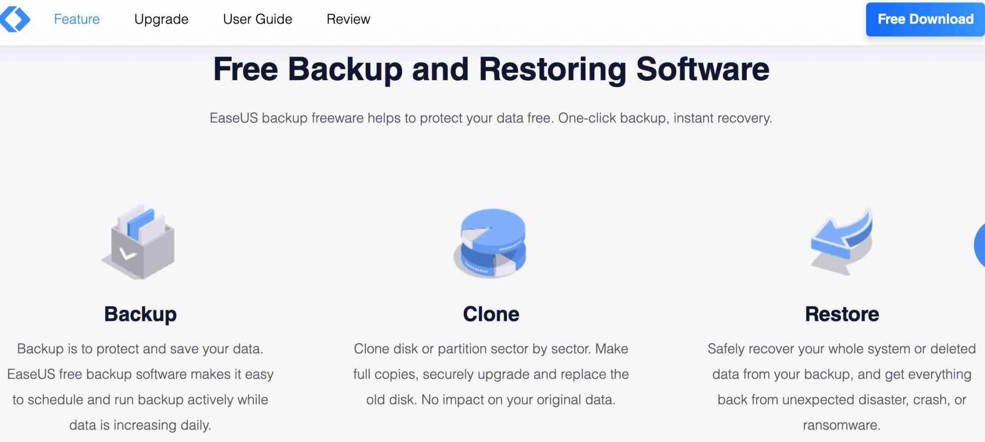Click the Clone description about sector-by-sector copies

coord(491,374)
